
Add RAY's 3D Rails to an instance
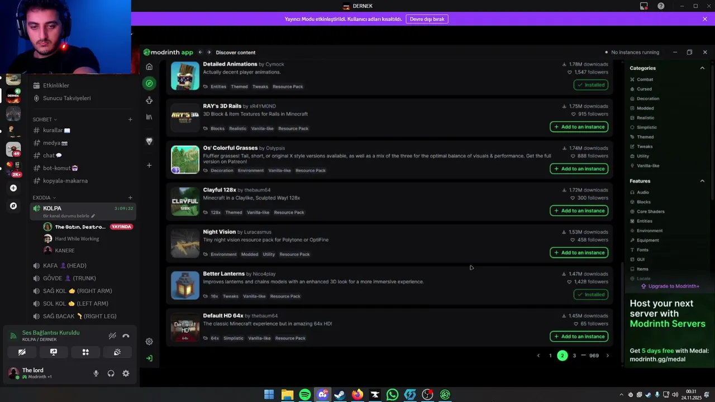(579, 127)
